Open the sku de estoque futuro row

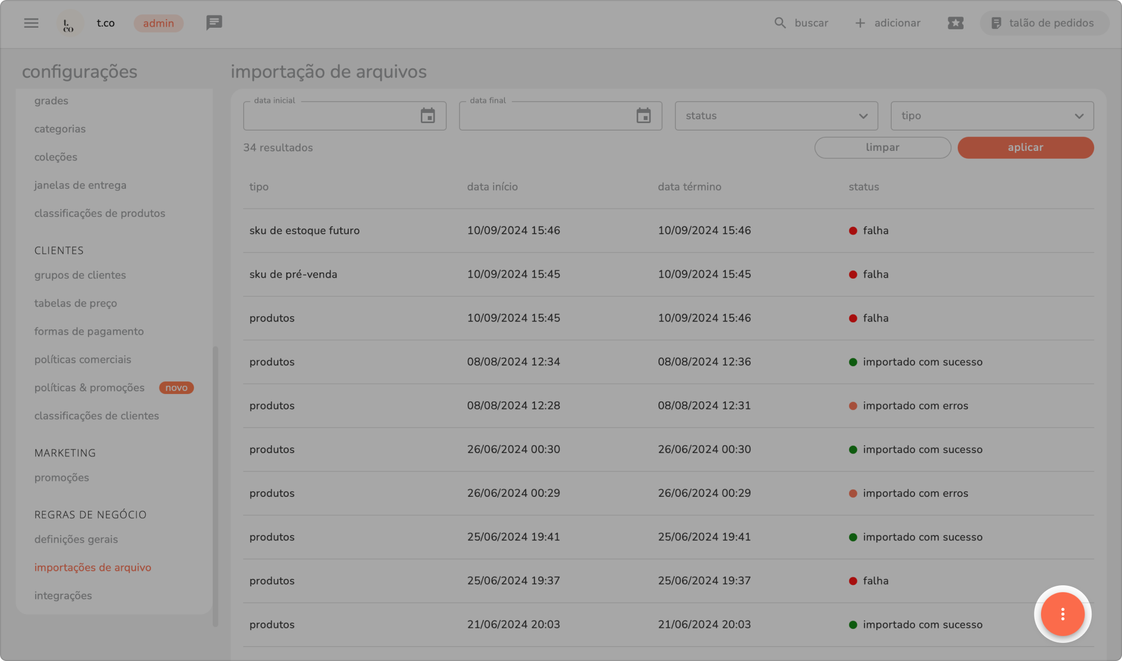[x=304, y=230]
